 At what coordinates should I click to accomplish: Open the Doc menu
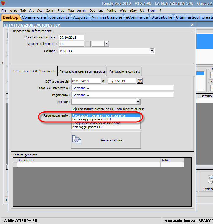pos(92,10)
